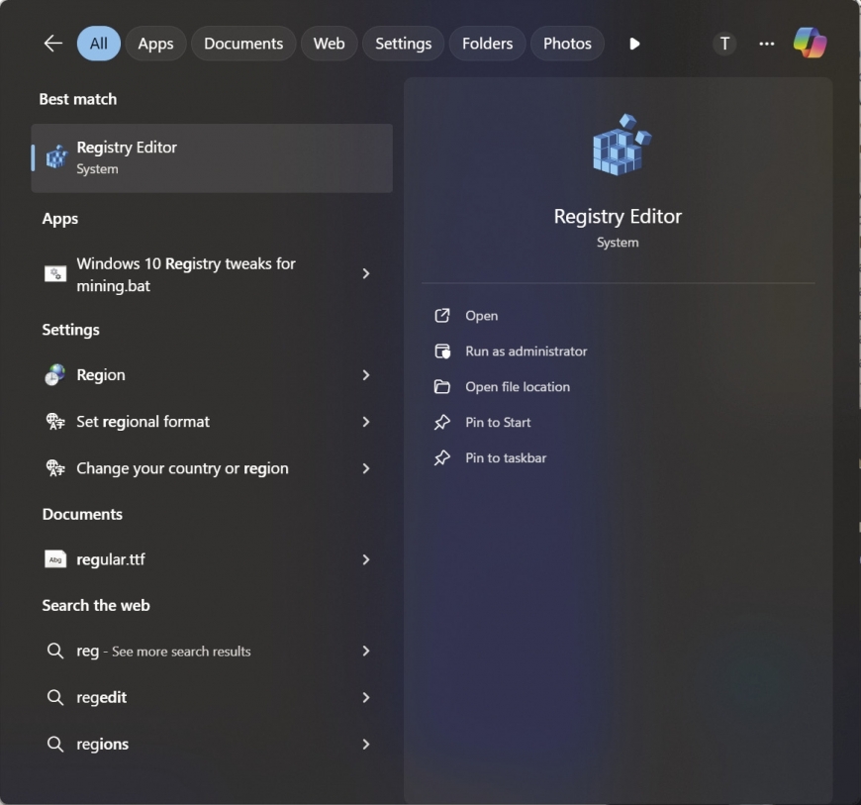Open Windows 10 Registry tweaks for mining.bat
861x805 pixels.
[212, 273]
